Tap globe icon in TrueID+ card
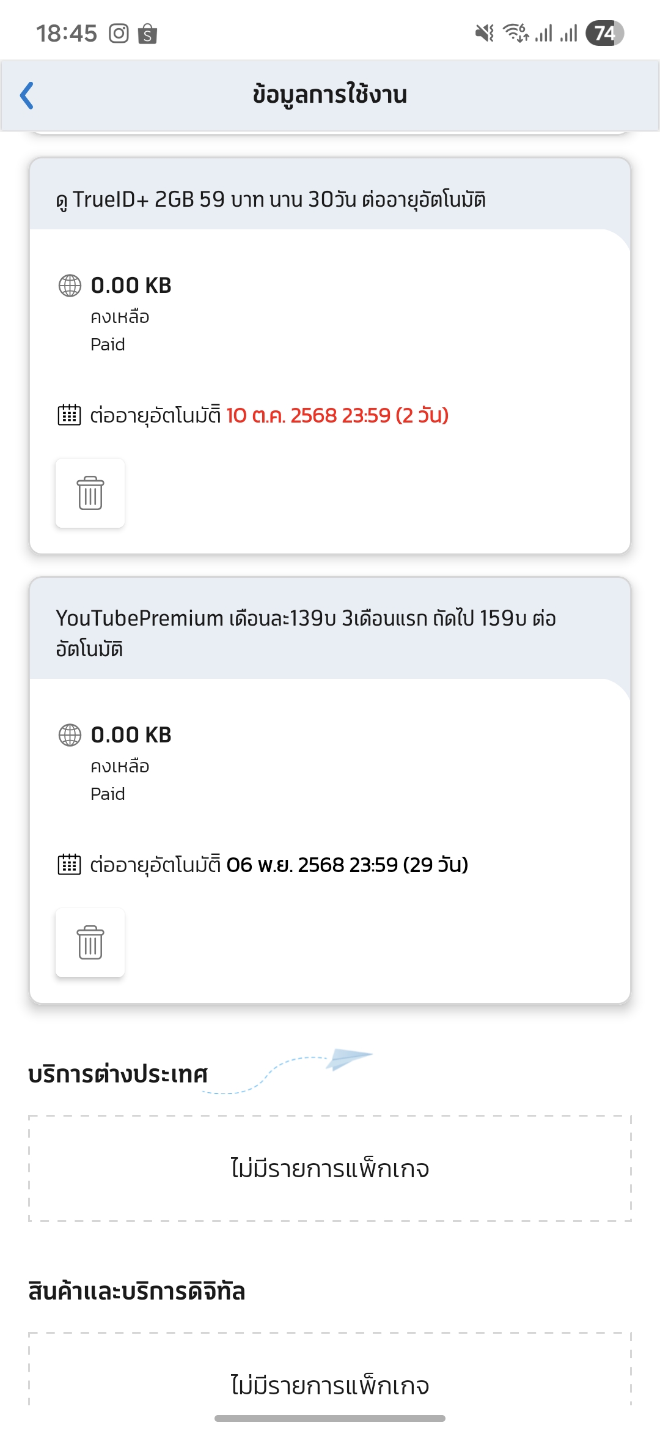The height and width of the screenshot is (1431, 660). pyautogui.click(x=70, y=286)
